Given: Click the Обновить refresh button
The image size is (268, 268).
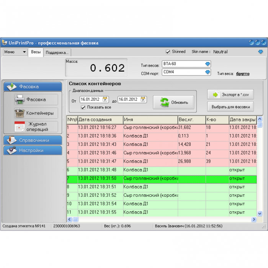Looking at the screenshot, I should [173, 102].
